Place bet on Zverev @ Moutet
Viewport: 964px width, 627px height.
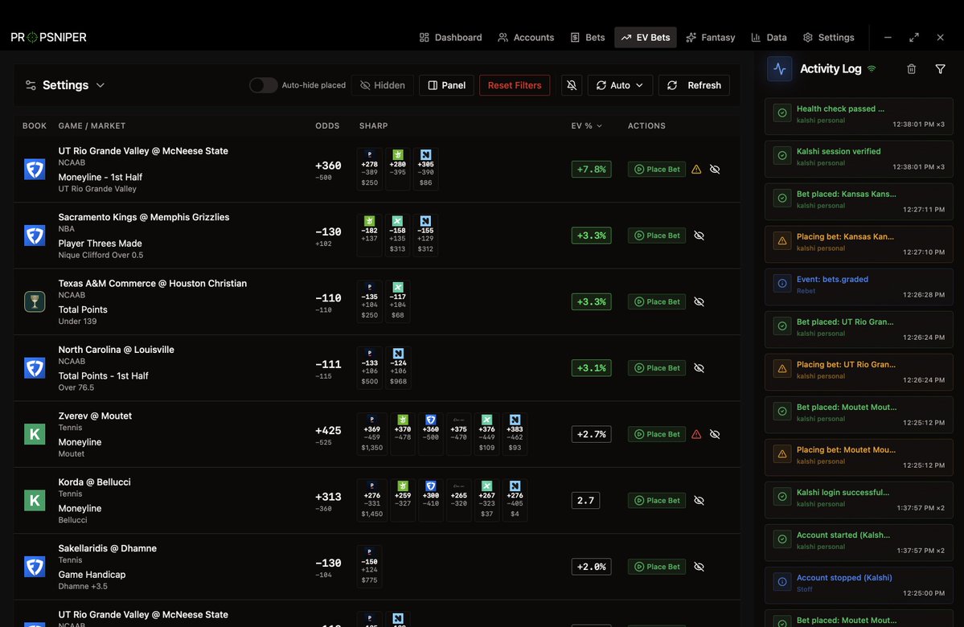[x=657, y=435]
